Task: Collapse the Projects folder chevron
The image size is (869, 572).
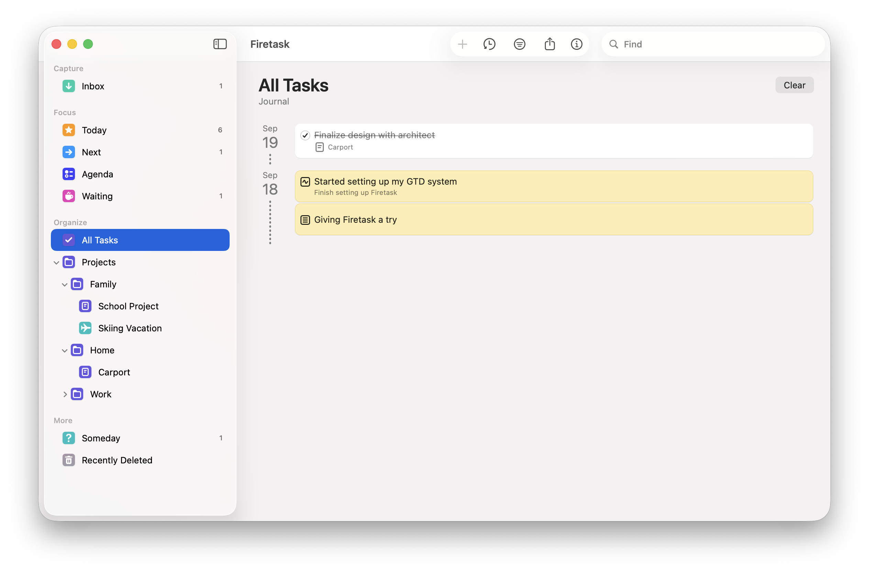Action: click(x=56, y=263)
